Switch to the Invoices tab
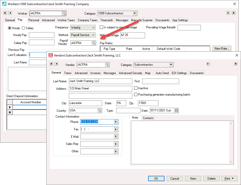The width and height of the screenshot is (241, 185). pos(95,73)
